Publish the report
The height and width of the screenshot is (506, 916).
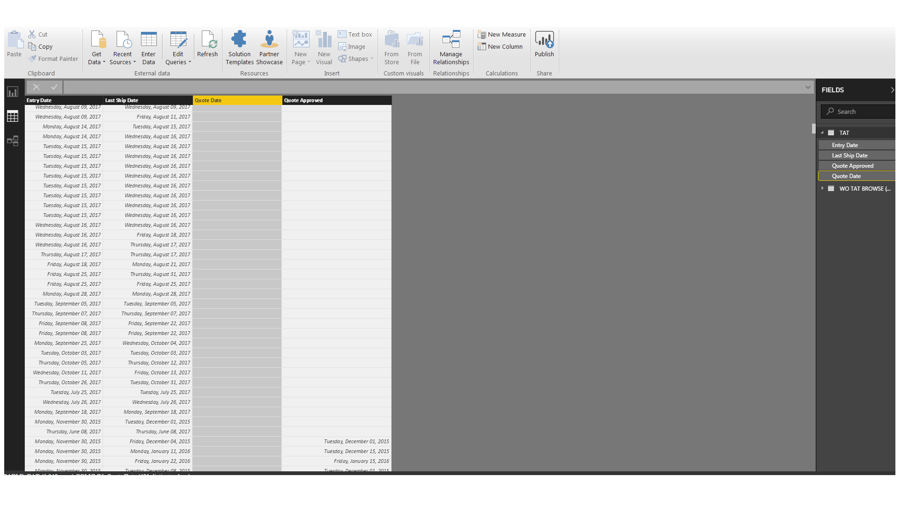click(544, 44)
